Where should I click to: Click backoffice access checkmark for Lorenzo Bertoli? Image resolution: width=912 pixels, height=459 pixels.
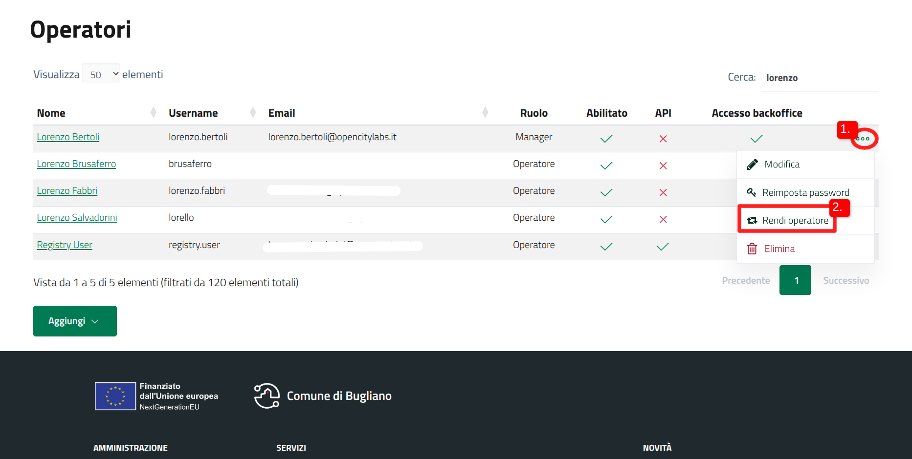pos(756,139)
